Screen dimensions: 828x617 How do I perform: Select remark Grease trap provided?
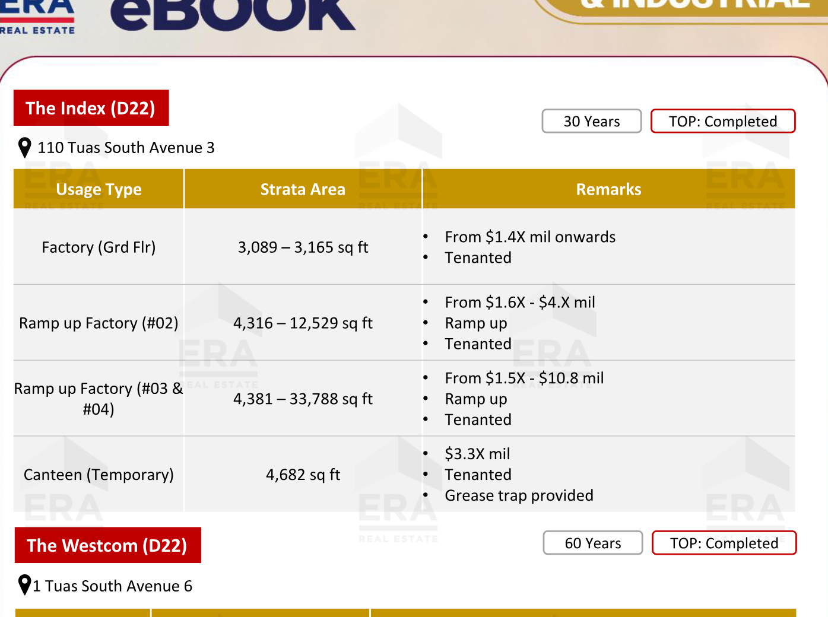[519, 495]
